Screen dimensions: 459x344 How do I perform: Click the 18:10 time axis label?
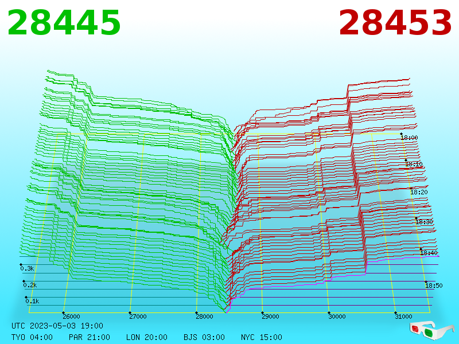click(414, 164)
